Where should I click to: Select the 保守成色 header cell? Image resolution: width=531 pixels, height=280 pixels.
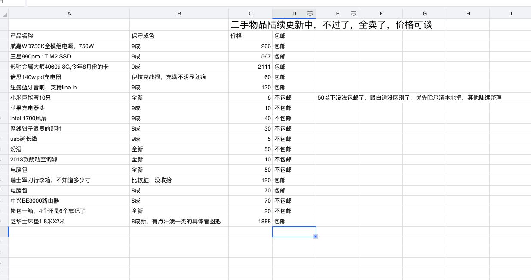click(179, 36)
